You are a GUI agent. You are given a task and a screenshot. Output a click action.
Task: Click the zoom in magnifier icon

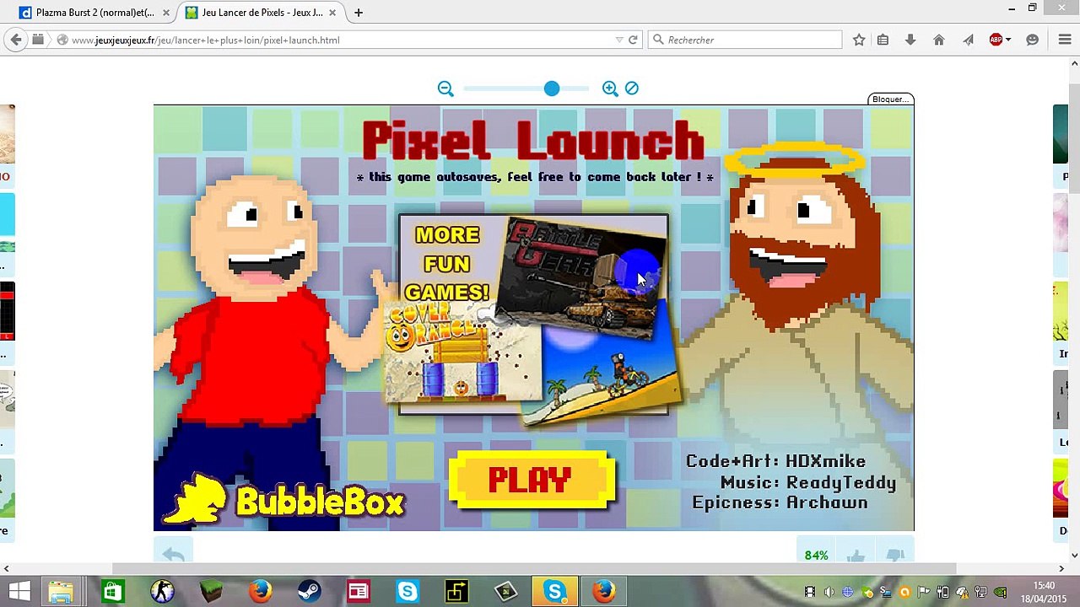[x=610, y=89]
